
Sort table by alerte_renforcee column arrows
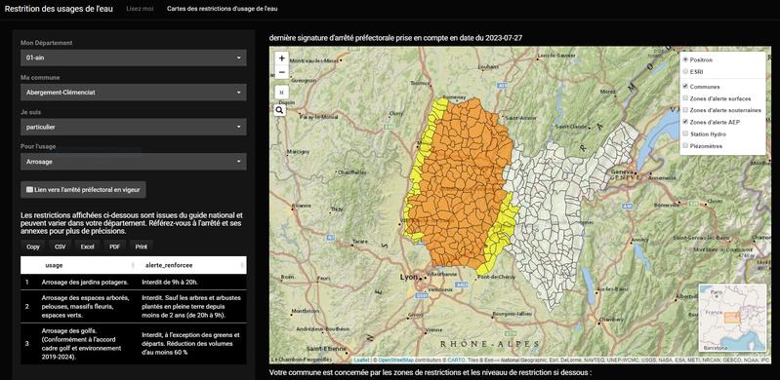click(x=241, y=265)
